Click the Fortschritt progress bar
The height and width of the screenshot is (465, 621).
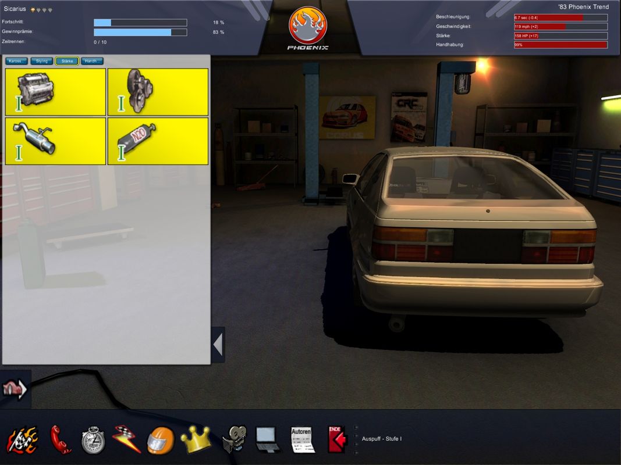(x=140, y=22)
